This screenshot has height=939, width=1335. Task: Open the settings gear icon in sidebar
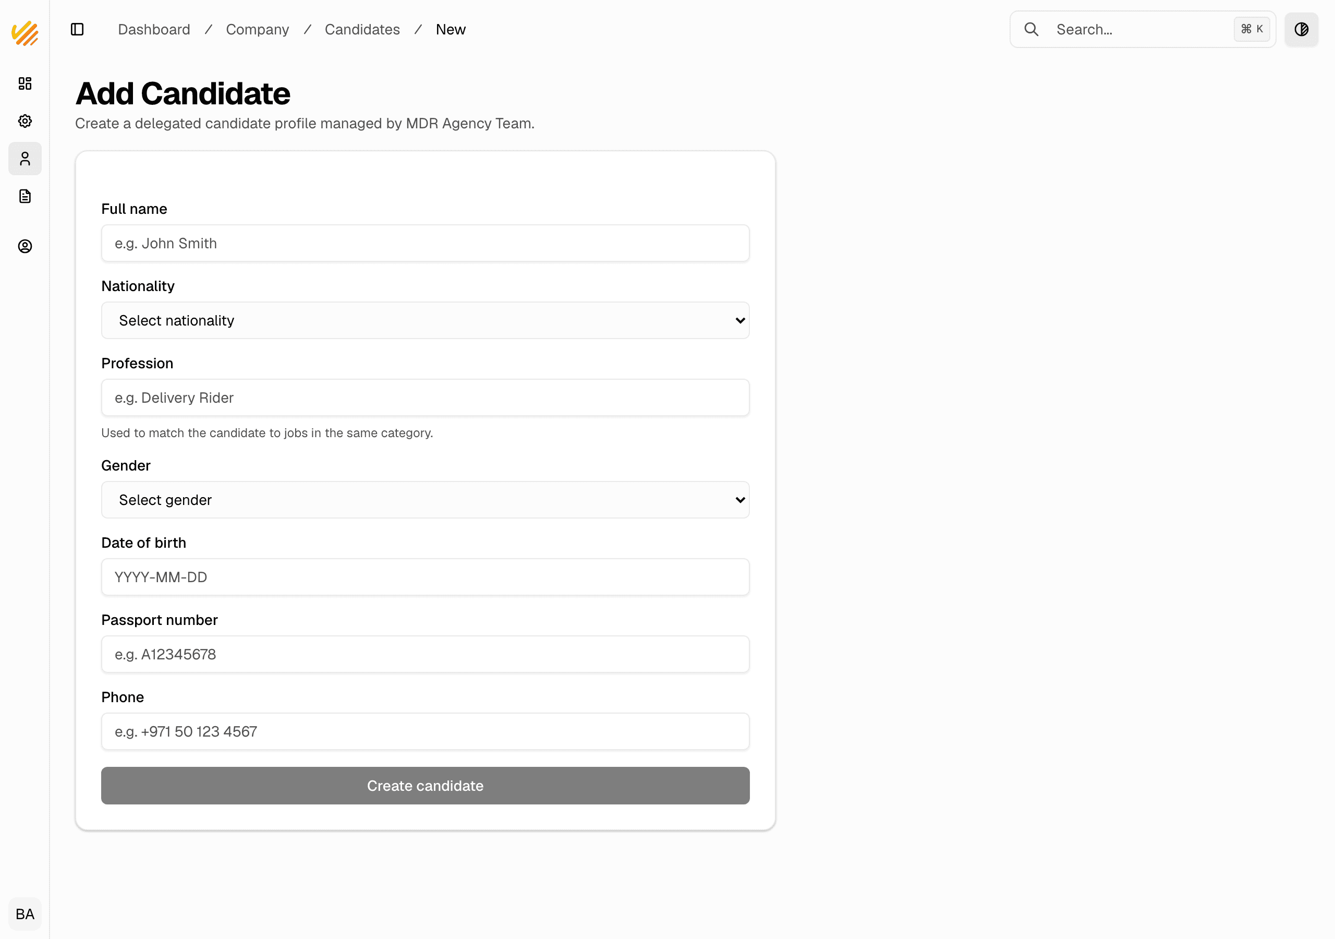[x=25, y=121]
